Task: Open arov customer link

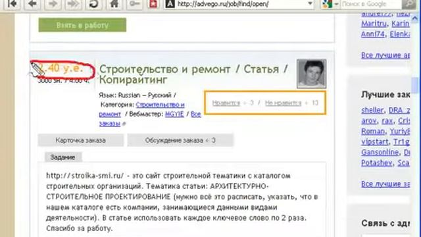Action: (x=369, y=121)
